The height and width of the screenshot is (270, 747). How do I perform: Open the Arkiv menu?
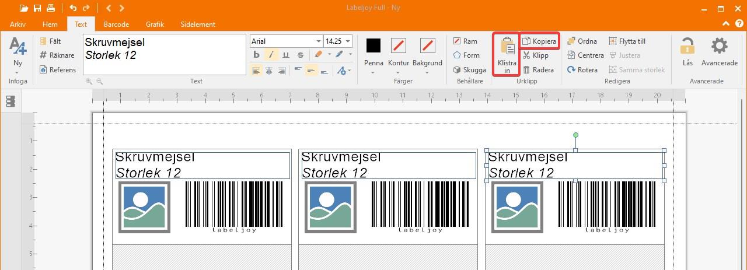18,24
